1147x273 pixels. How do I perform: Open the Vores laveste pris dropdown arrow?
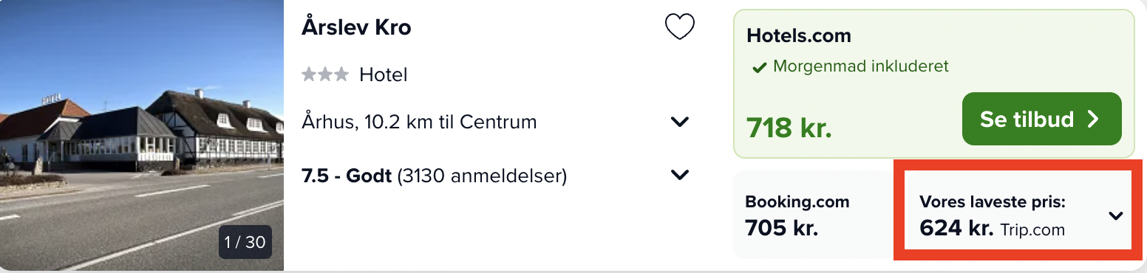pyautogui.click(x=1116, y=216)
